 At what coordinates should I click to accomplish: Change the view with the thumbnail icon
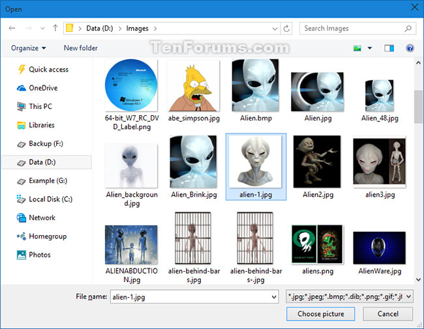point(357,48)
